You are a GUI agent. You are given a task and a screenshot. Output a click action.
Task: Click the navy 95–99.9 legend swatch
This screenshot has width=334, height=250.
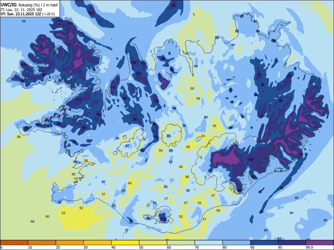click(292, 243)
